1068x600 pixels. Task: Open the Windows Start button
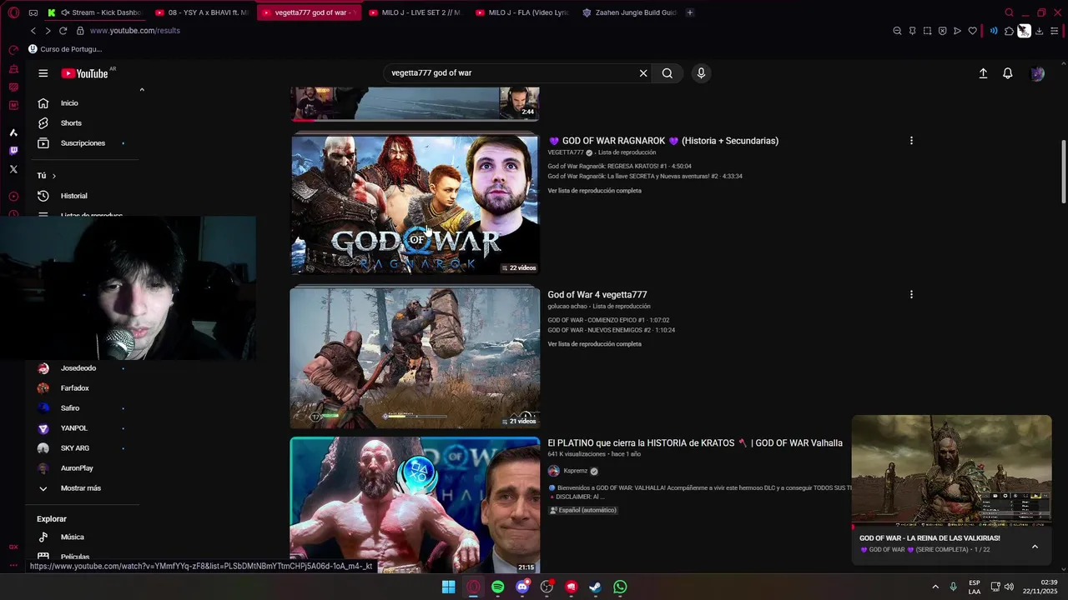[x=449, y=587]
